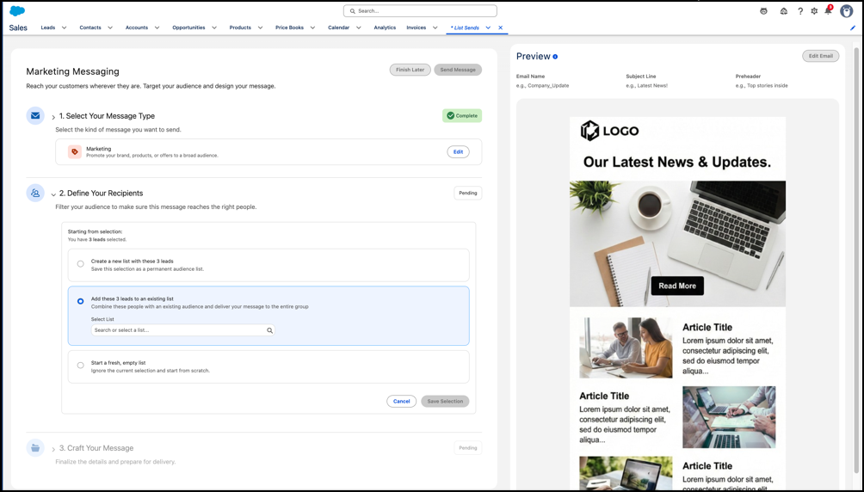Click the Complete status badge

(462, 116)
